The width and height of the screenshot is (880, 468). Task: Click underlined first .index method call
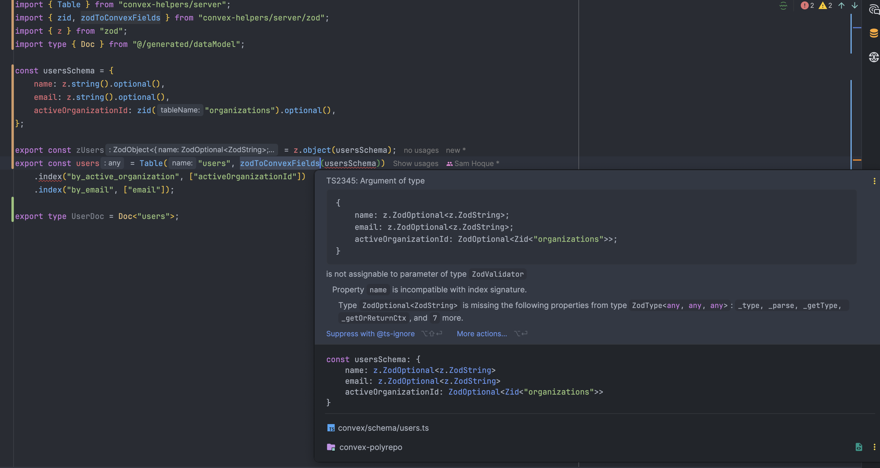tap(50, 177)
